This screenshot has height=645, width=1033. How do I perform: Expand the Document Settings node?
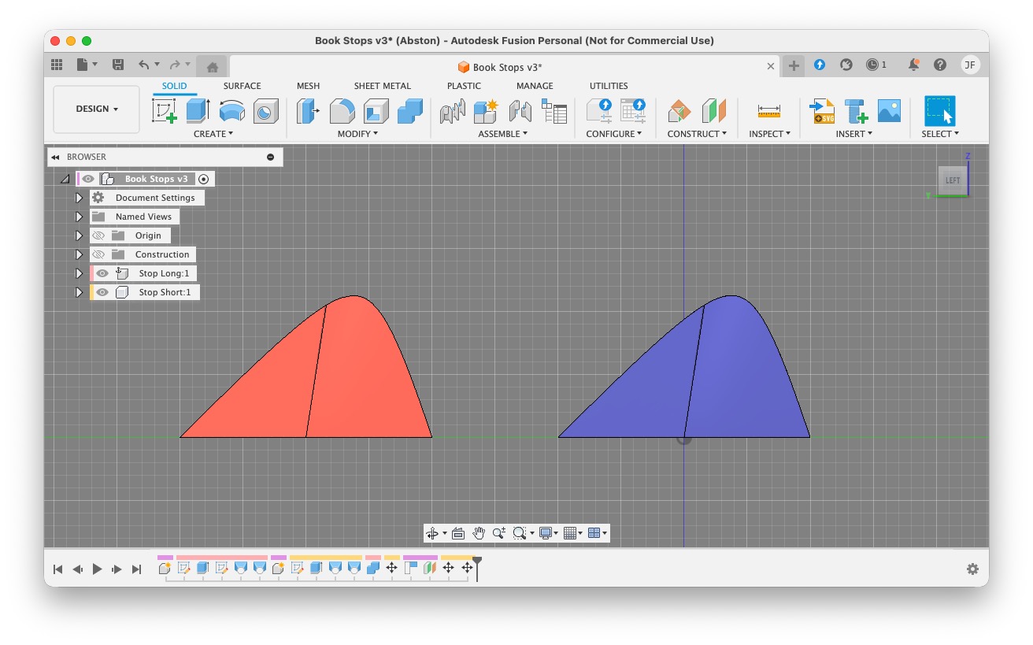click(79, 198)
